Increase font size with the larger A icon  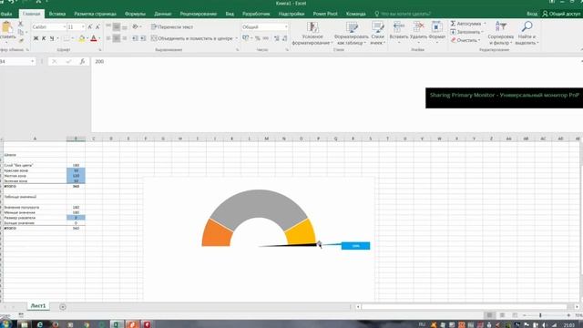89,26
